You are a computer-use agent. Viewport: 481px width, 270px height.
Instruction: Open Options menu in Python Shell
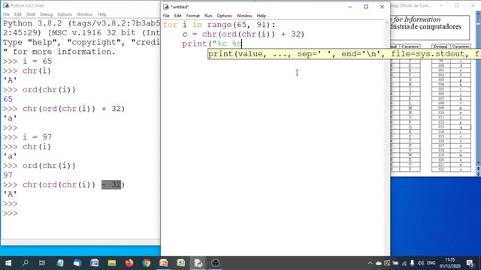point(65,14)
